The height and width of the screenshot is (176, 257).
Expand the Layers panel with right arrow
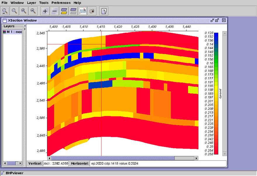tap(25, 29)
